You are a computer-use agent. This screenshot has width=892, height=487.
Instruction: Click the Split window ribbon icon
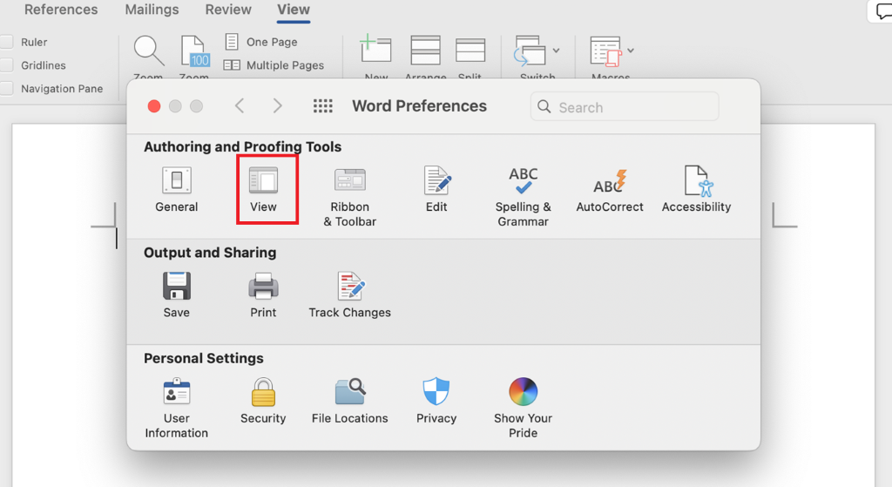click(470, 50)
